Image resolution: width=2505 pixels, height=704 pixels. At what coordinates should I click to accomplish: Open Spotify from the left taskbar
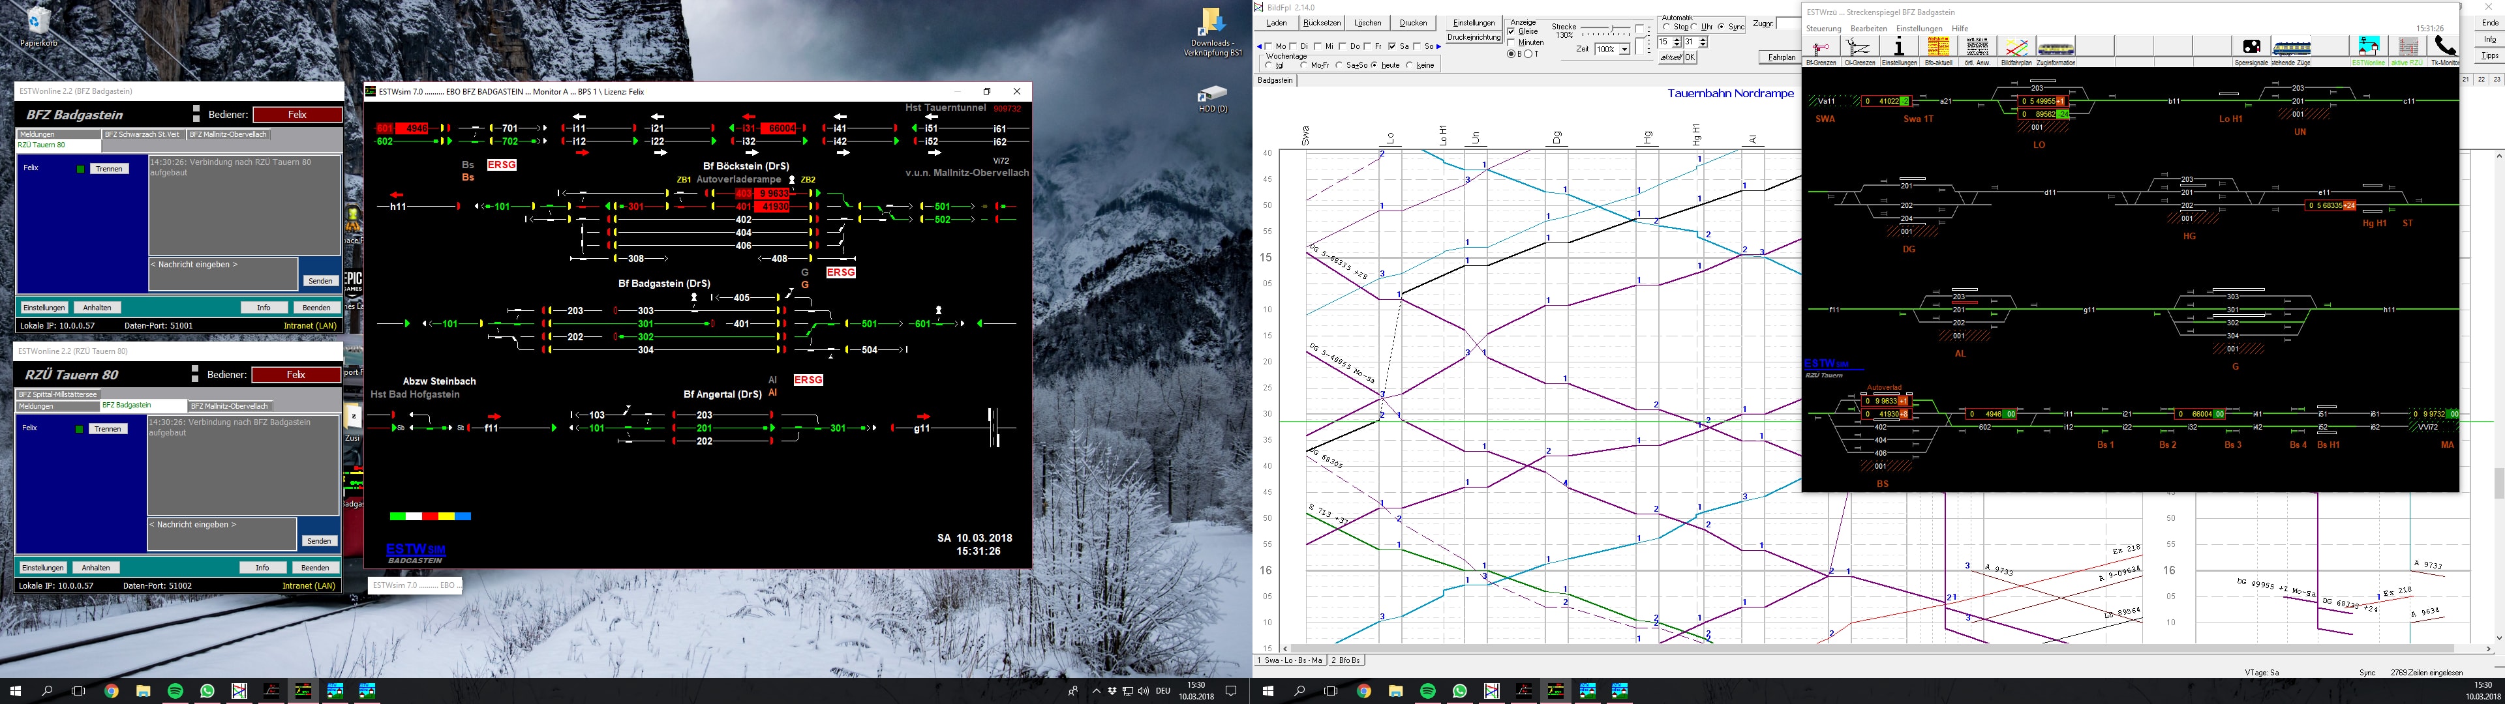175,692
